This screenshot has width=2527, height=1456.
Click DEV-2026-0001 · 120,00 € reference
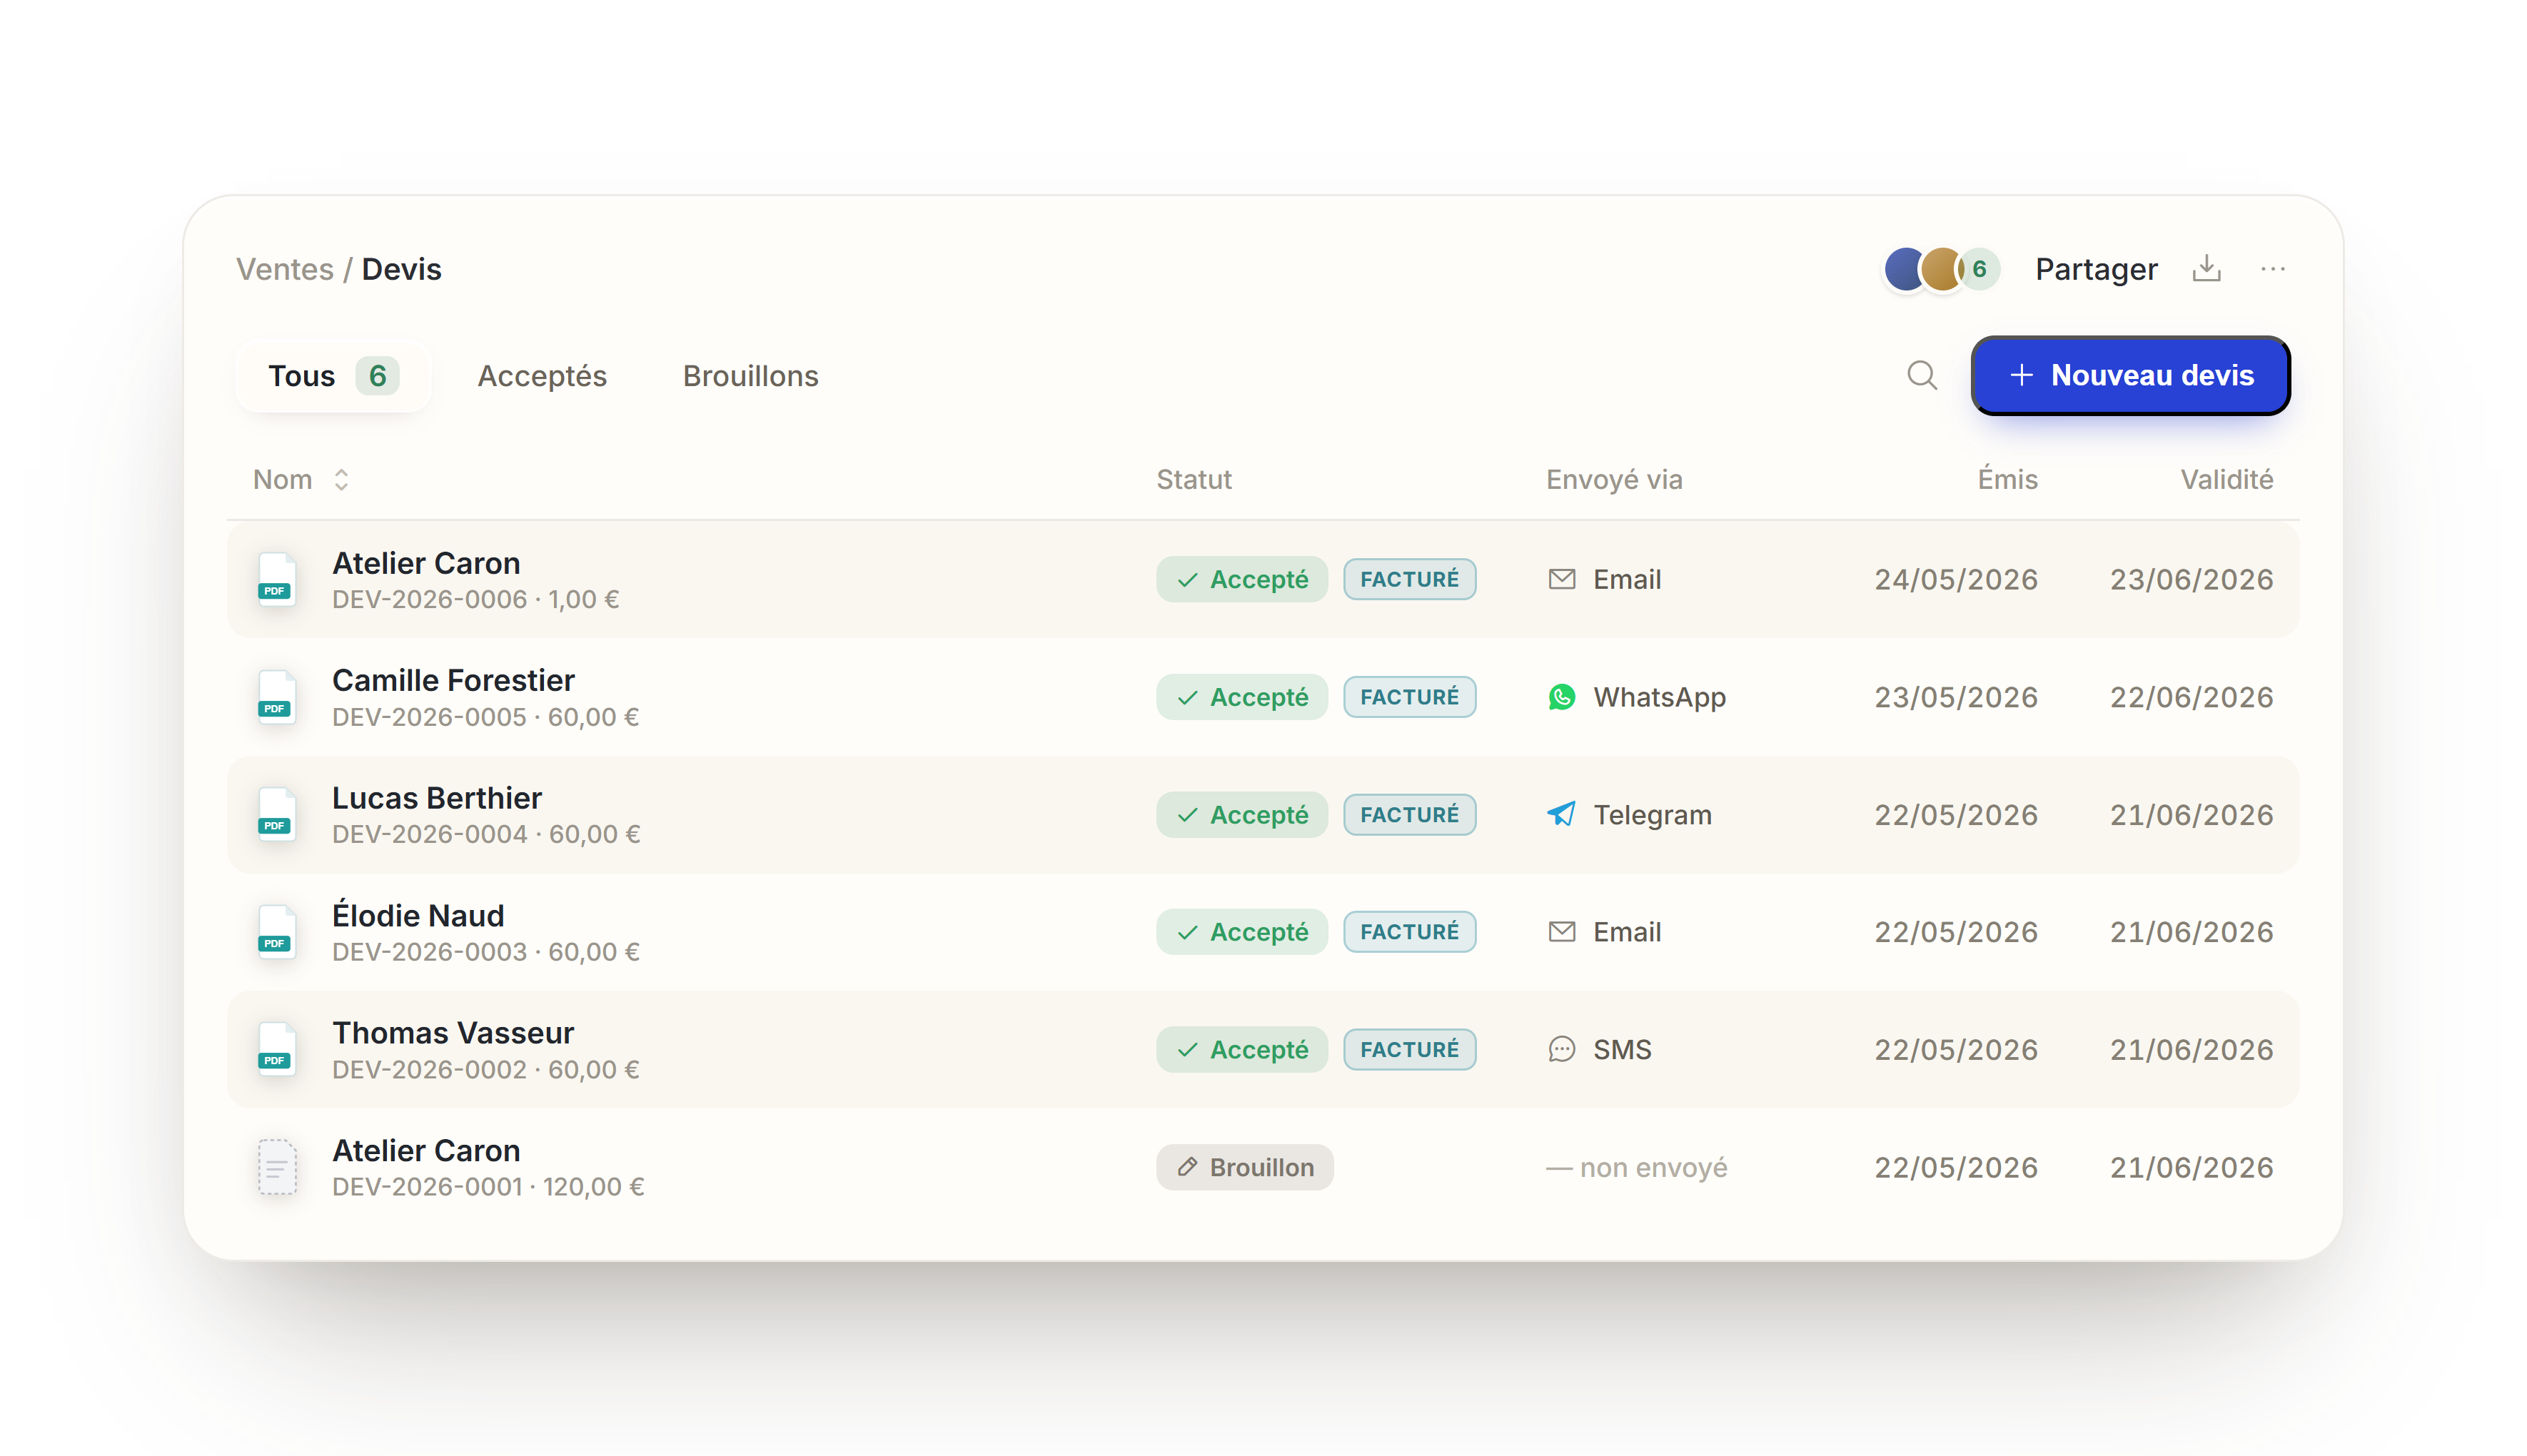coord(488,1187)
